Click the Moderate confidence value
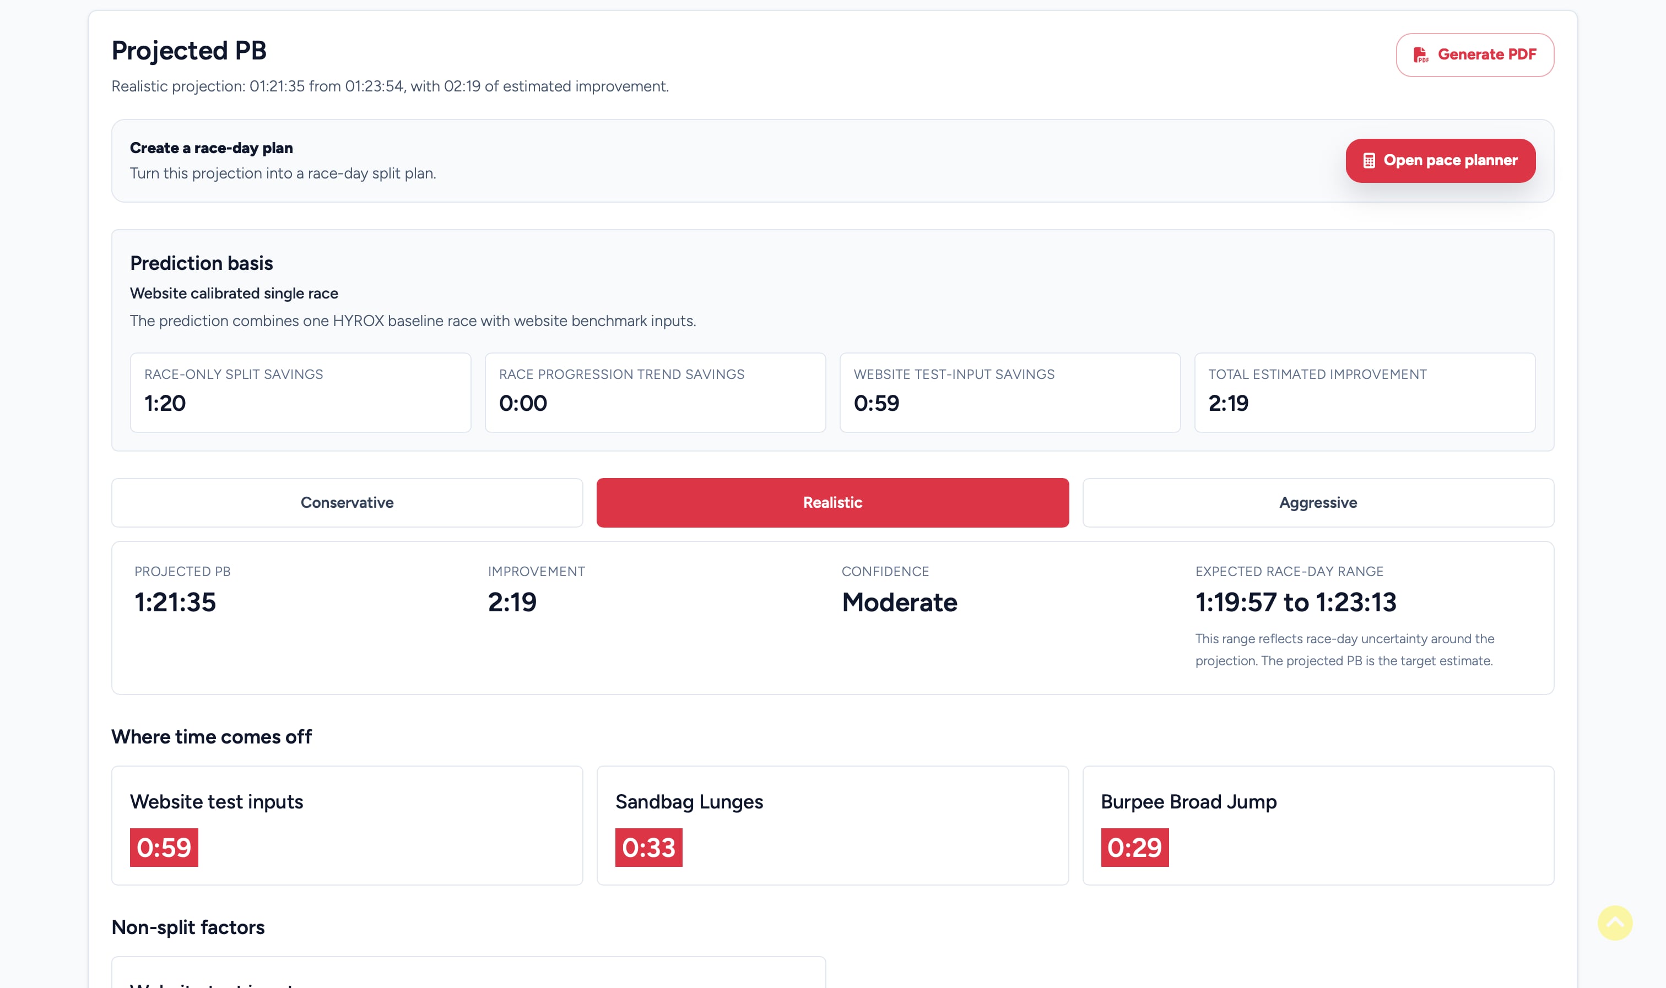Viewport: 1666px width, 988px height. click(x=899, y=602)
